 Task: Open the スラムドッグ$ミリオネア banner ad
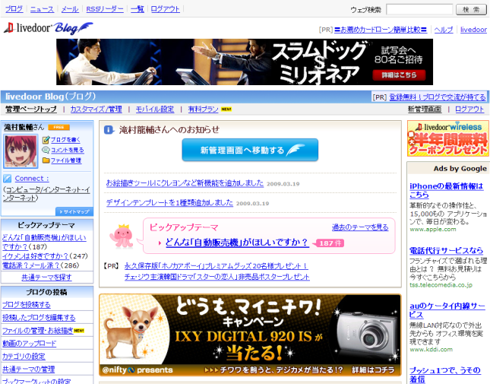(x=245, y=62)
